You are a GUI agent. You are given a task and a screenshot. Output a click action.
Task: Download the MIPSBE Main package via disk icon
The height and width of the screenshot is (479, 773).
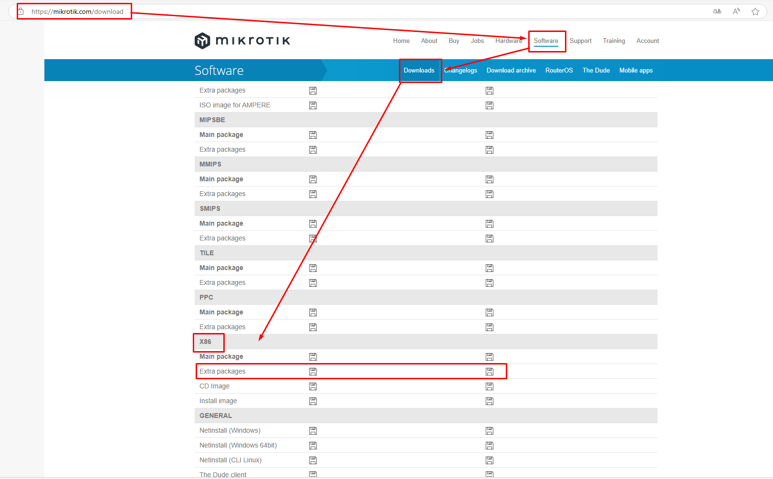pyautogui.click(x=313, y=135)
